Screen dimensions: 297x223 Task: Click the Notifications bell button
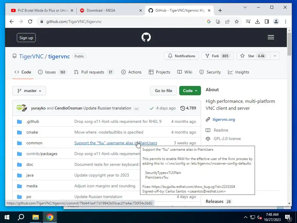(x=182, y=56)
